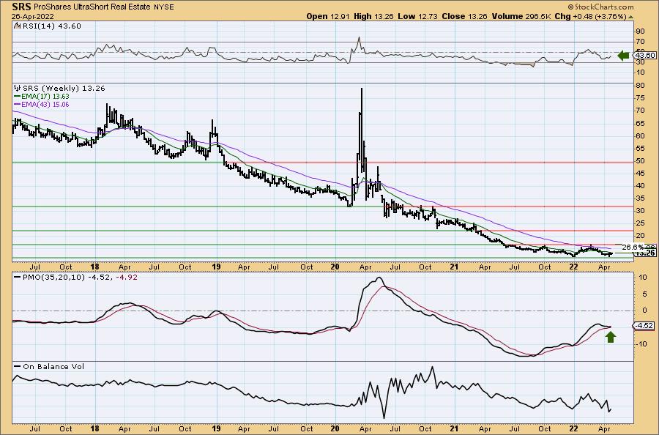659x435 pixels.
Task: Click the 43.60 value tag on RSI axis
Action: tap(644, 55)
